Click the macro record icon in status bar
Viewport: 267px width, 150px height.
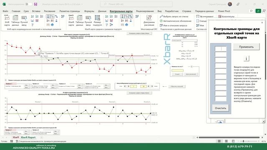click(x=12, y=141)
